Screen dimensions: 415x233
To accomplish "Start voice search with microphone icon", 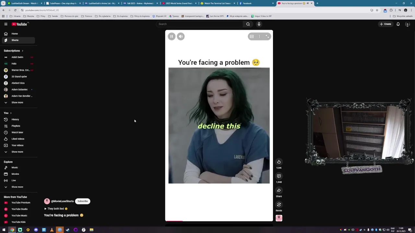I will (x=259, y=24).
